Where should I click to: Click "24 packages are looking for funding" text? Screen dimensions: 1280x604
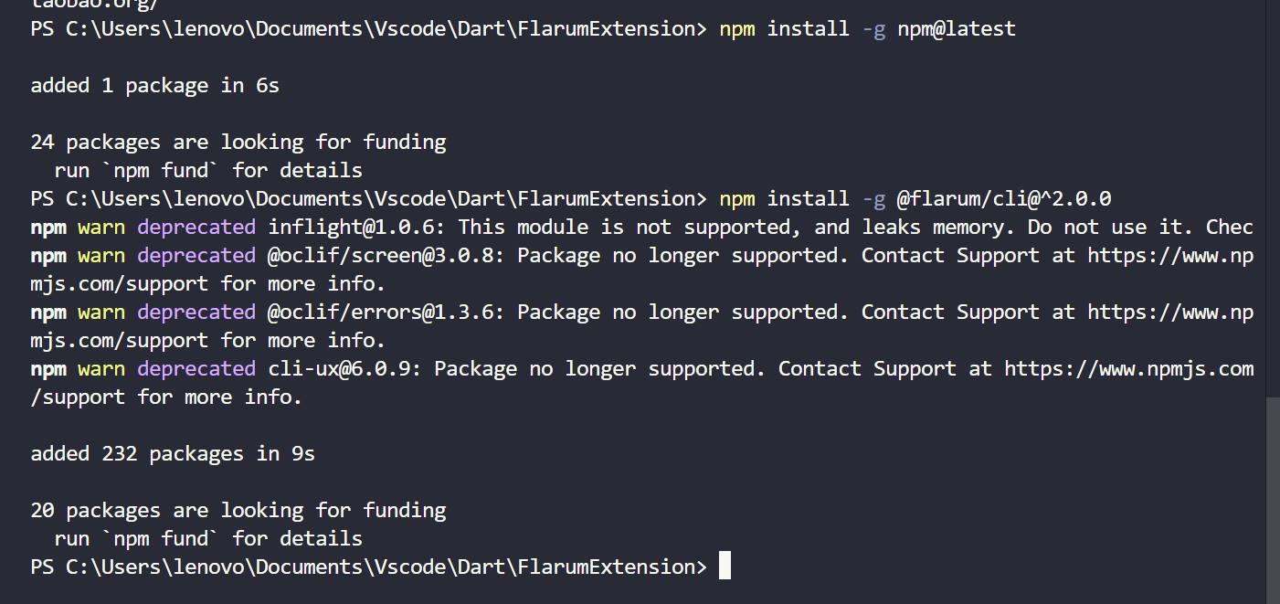pyautogui.click(x=238, y=143)
